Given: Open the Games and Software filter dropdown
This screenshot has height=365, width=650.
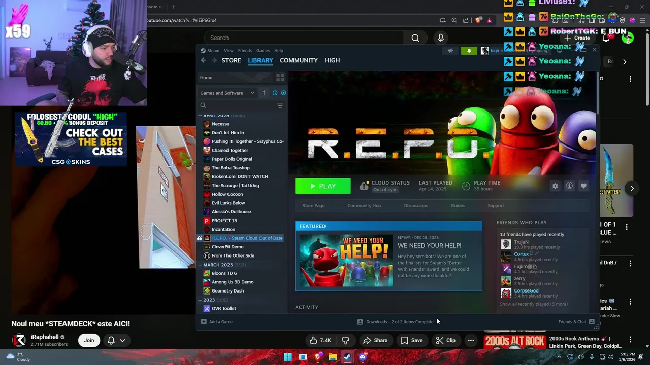Looking at the screenshot, I should coord(227,93).
